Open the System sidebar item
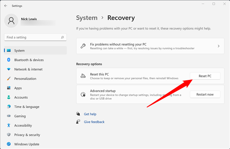Image resolution: width=230 pixels, height=149 pixels. coord(35,50)
